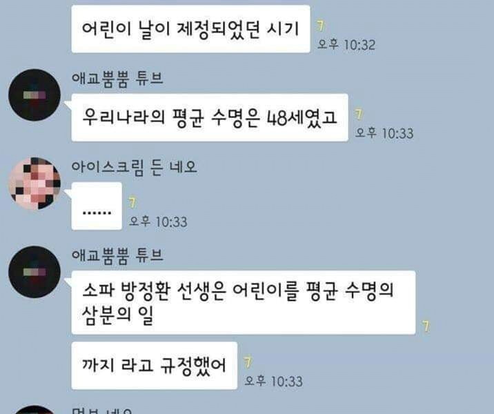The height and width of the screenshot is (414, 494).
Task: Tap unread count 7 beside 규정했어 message
Action: [248, 362]
